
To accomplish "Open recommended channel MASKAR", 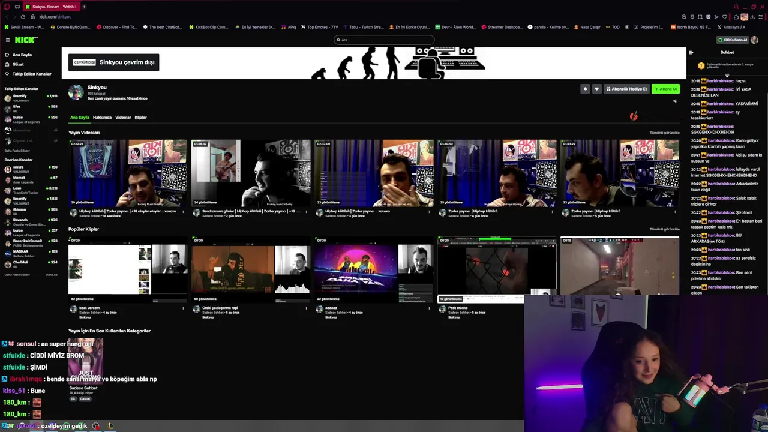I will pyautogui.click(x=30, y=253).
